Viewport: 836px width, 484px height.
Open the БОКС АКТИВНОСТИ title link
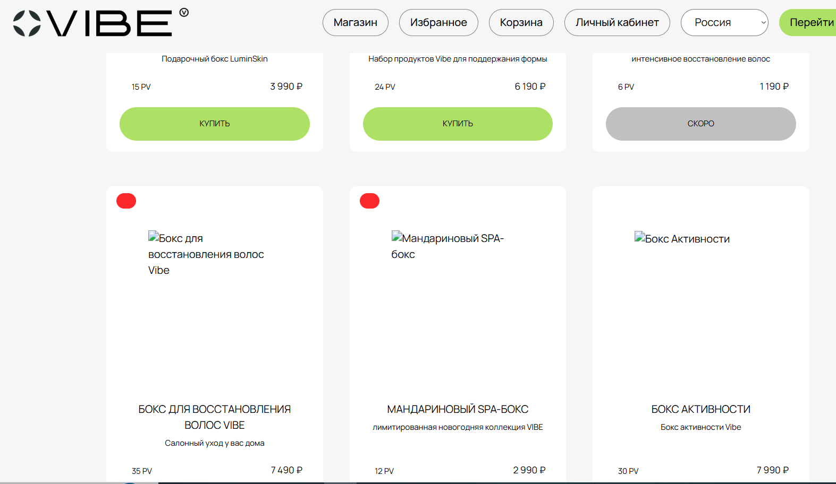(700, 409)
